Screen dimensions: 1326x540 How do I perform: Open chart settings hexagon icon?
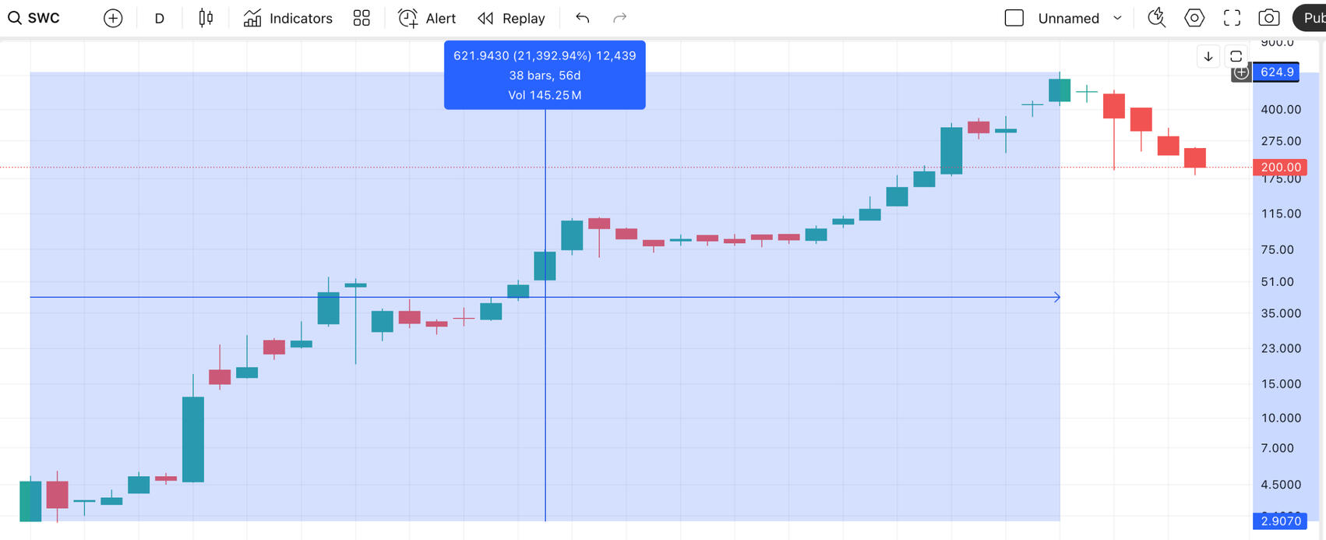pos(1194,18)
